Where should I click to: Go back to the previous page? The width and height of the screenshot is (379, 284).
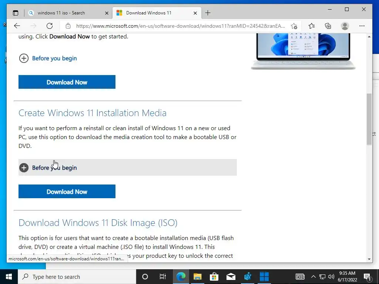pyautogui.click(x=17, y=26)
